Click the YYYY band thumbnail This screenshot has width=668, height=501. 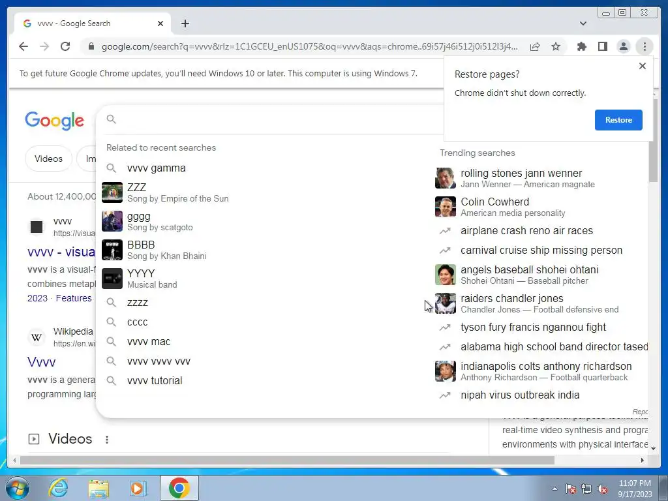(112, 278)
